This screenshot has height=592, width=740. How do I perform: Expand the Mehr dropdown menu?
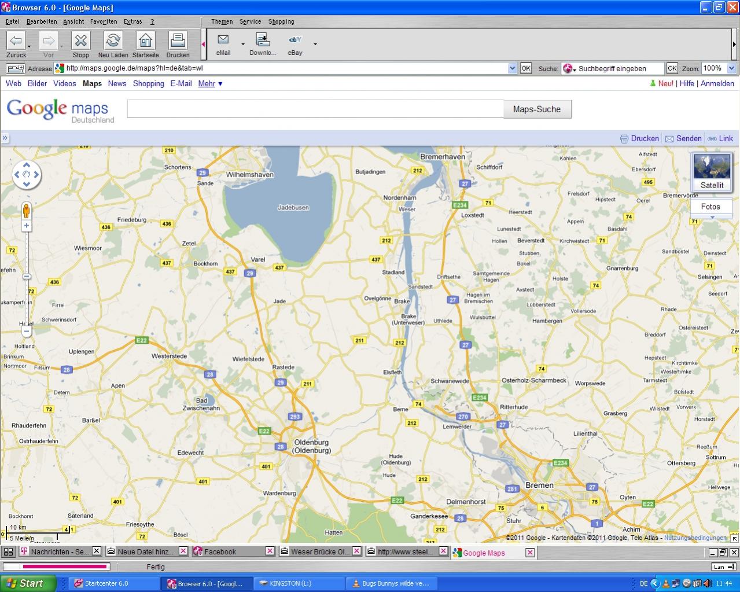point(210,83)
